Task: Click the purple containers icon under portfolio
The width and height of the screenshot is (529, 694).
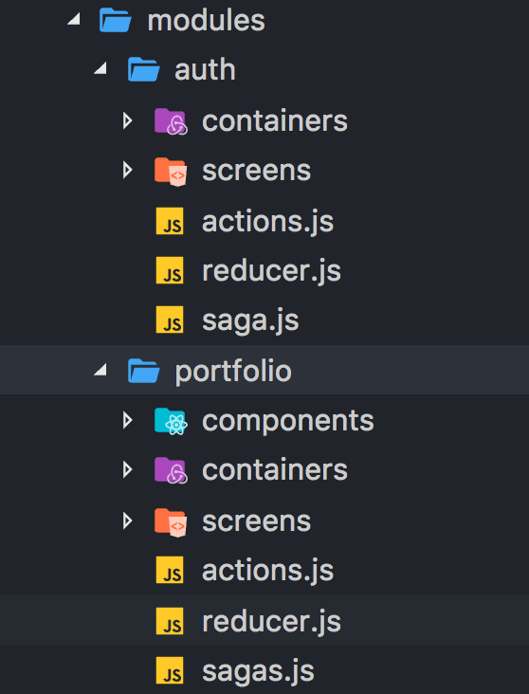Action: 171,470
